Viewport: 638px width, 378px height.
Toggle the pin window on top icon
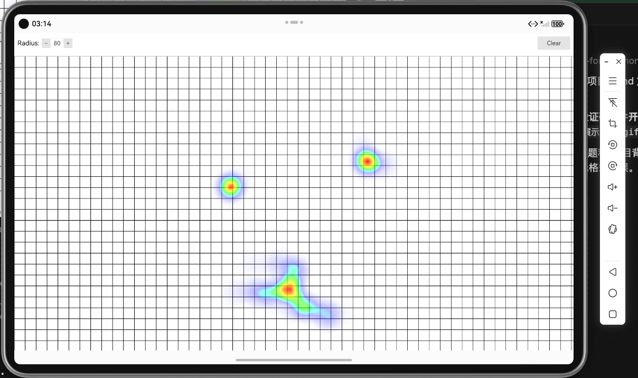[x=613, y=102]
